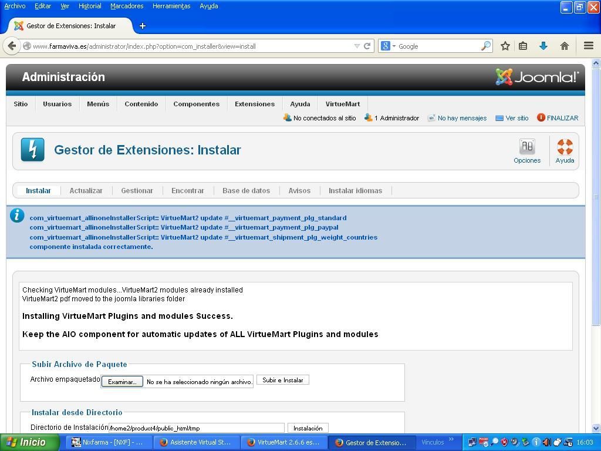Open the Herramientas menu

pyautogui.click(x=171, y=6)
